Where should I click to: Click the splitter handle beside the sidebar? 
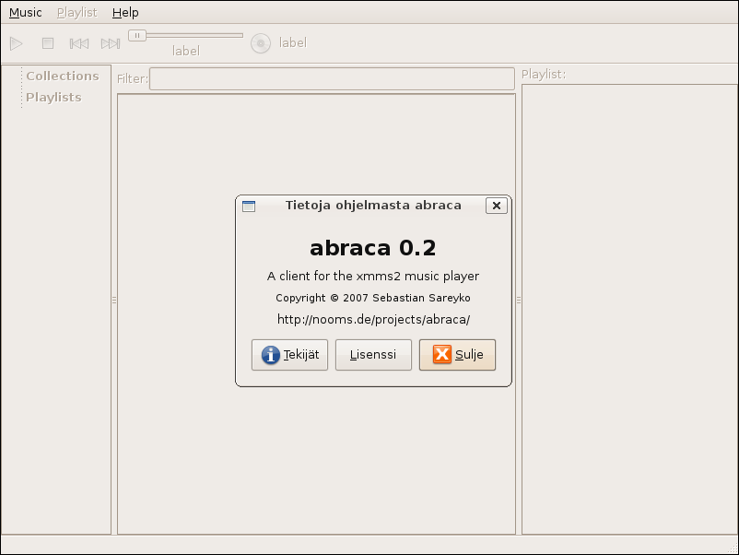(x=114, y=300)
